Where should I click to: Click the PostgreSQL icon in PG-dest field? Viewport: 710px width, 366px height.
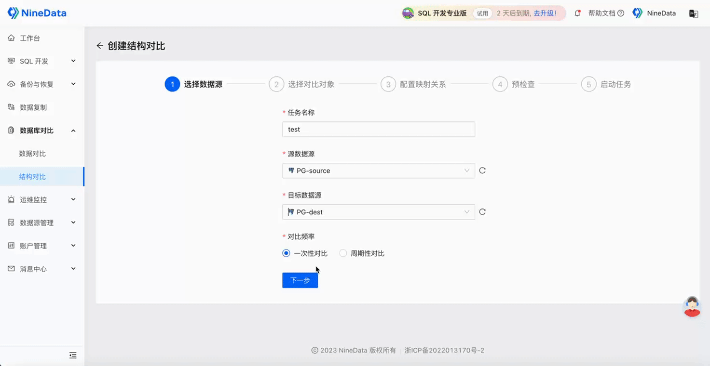(x=291, y=212)
